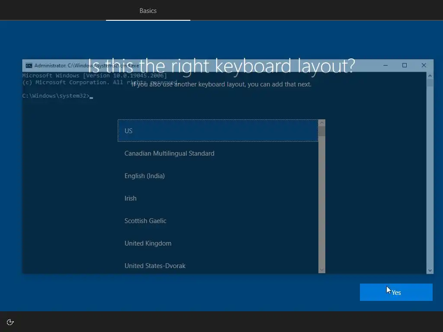Click the keyboard list scrollbar thumb
The width and height of the screenshot is (443, 332).
(x=321, y=131)
